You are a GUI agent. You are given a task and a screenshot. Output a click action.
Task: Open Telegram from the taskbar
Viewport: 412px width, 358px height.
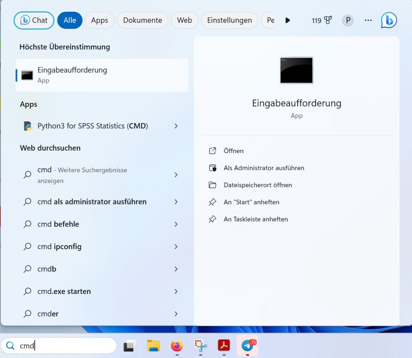click(x=247, y=346)
